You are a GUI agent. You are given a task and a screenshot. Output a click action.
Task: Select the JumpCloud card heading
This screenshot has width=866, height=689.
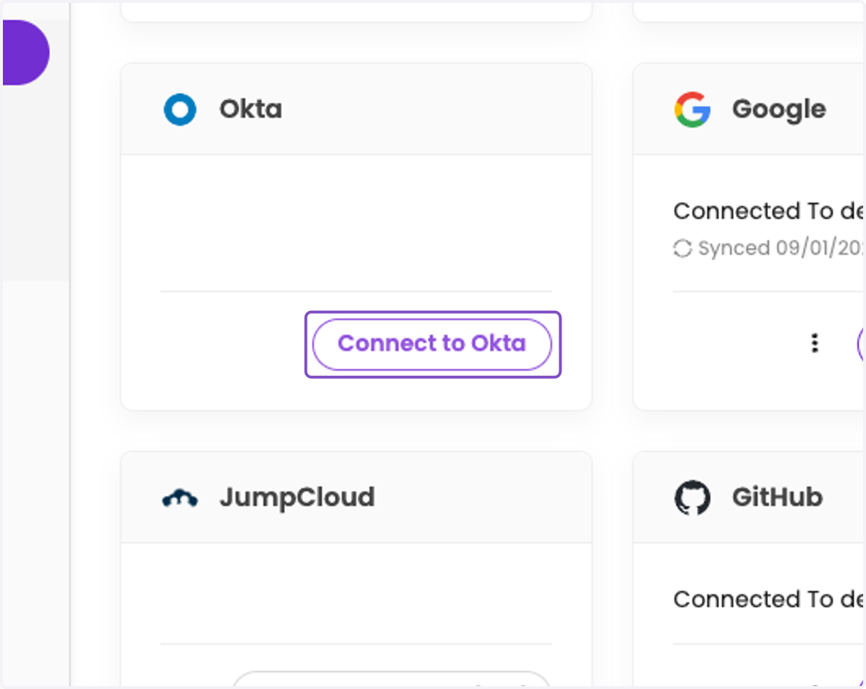[x=297, y=497]
